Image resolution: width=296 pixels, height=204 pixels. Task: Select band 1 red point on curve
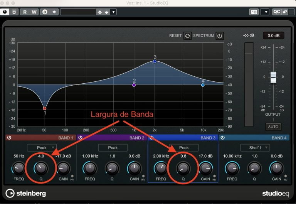(x=45, y=108)
